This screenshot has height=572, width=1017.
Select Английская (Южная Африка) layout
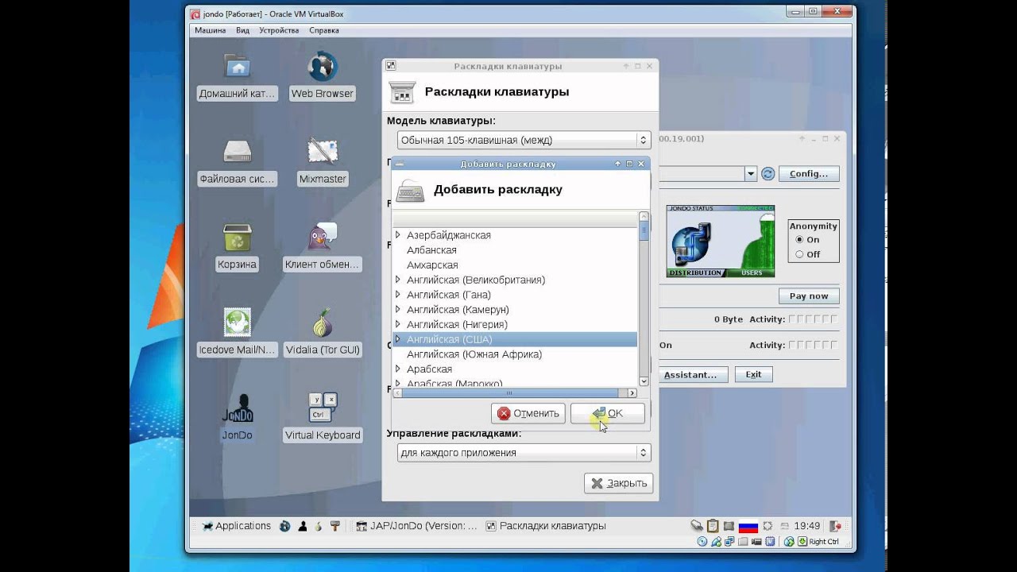coord(474,354)
